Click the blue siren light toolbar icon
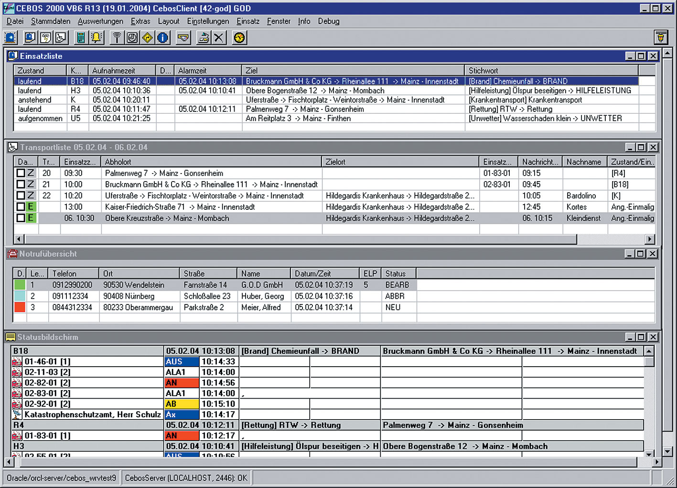 [x=10, y=37]
